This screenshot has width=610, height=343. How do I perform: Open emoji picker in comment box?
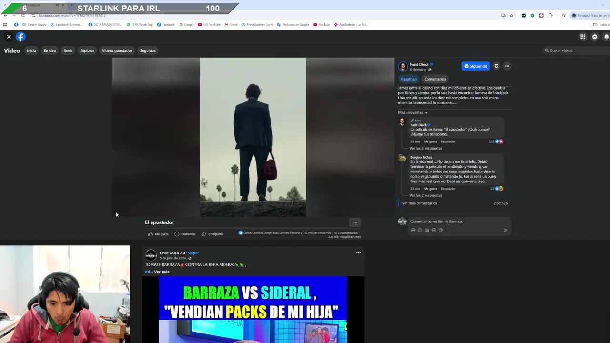pos(420,230)
